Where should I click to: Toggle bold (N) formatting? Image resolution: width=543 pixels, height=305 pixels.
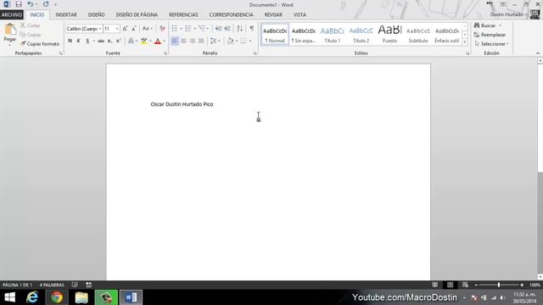tap(70, 42)
